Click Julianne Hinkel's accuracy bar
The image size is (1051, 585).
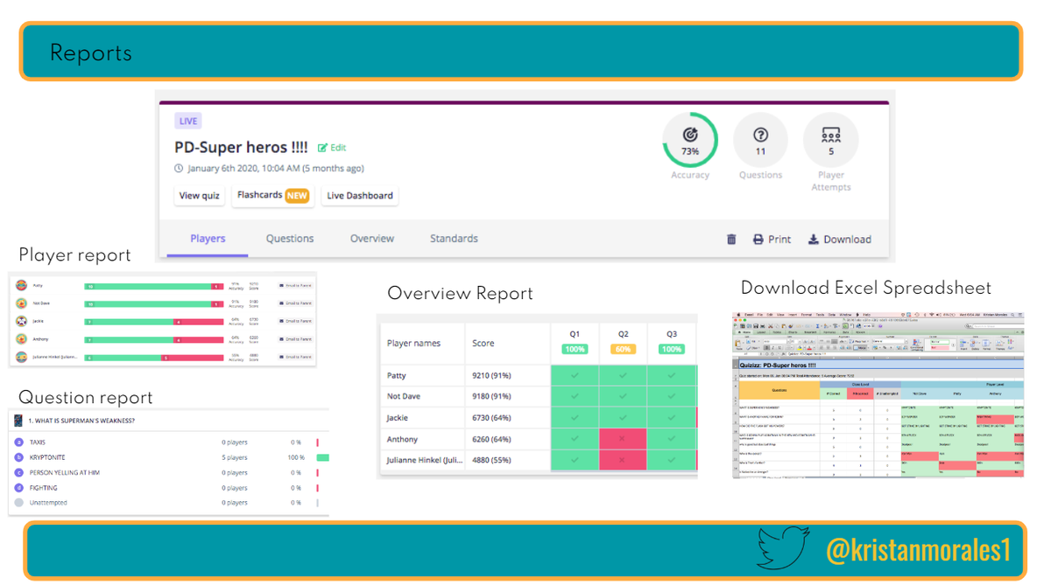pos(153,358)
